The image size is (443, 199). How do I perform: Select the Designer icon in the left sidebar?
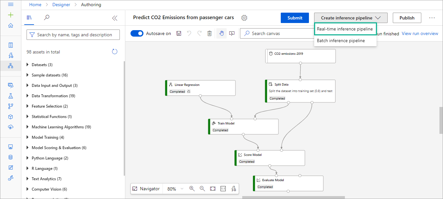(x=11, y=65)
